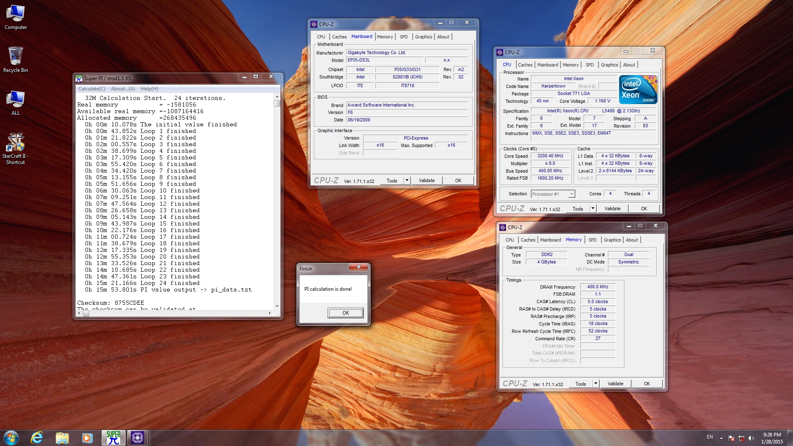Click the '400.0 MHz' DRAM frequency value

click(598, 287)
